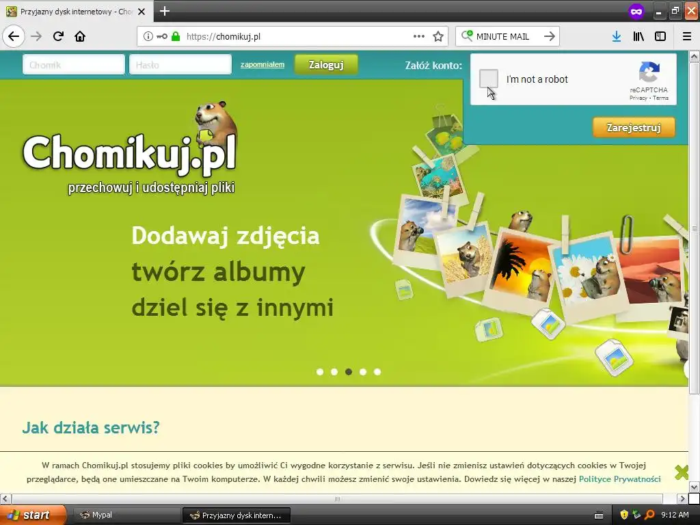Click the magnifier tray icon

pyautogui.click(x=649, y=515)
